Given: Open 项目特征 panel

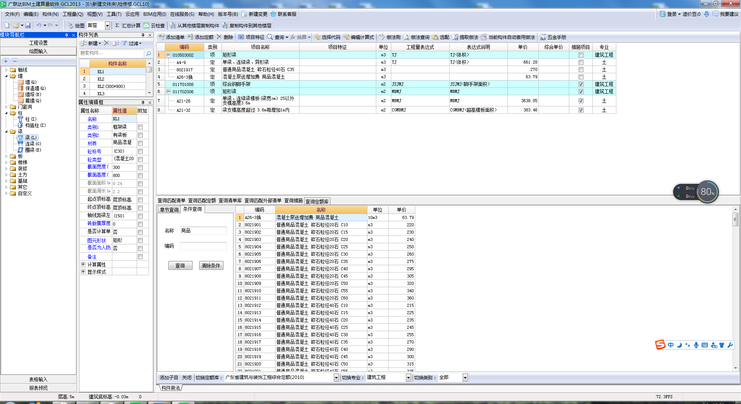Looking at the screenshot, I should (x=251, y=37).
